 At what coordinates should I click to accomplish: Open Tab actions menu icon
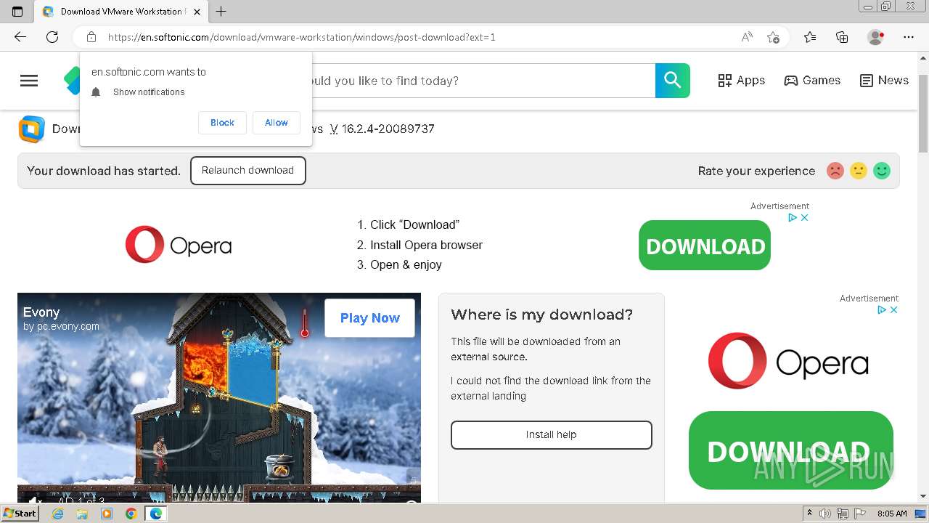[17, 11]
